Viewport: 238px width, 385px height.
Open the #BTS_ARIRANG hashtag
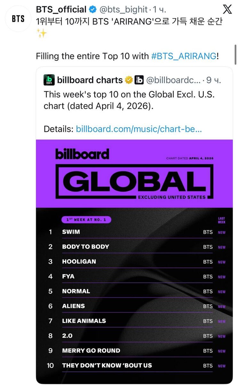coord(184,56)
